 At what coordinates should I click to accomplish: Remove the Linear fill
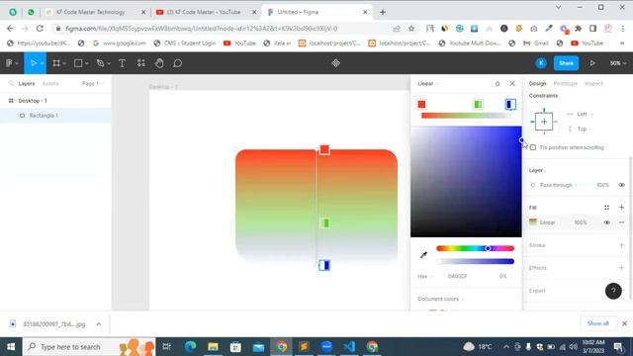coord(621,222)
